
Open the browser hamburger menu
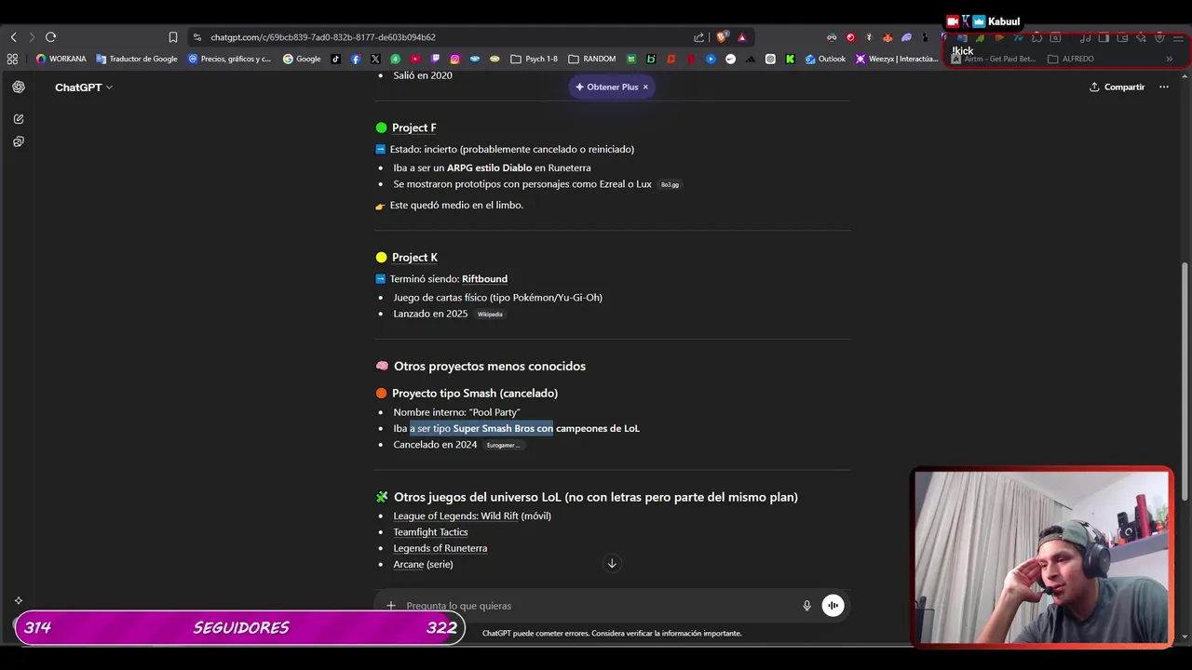click(x=1178, y=37)
